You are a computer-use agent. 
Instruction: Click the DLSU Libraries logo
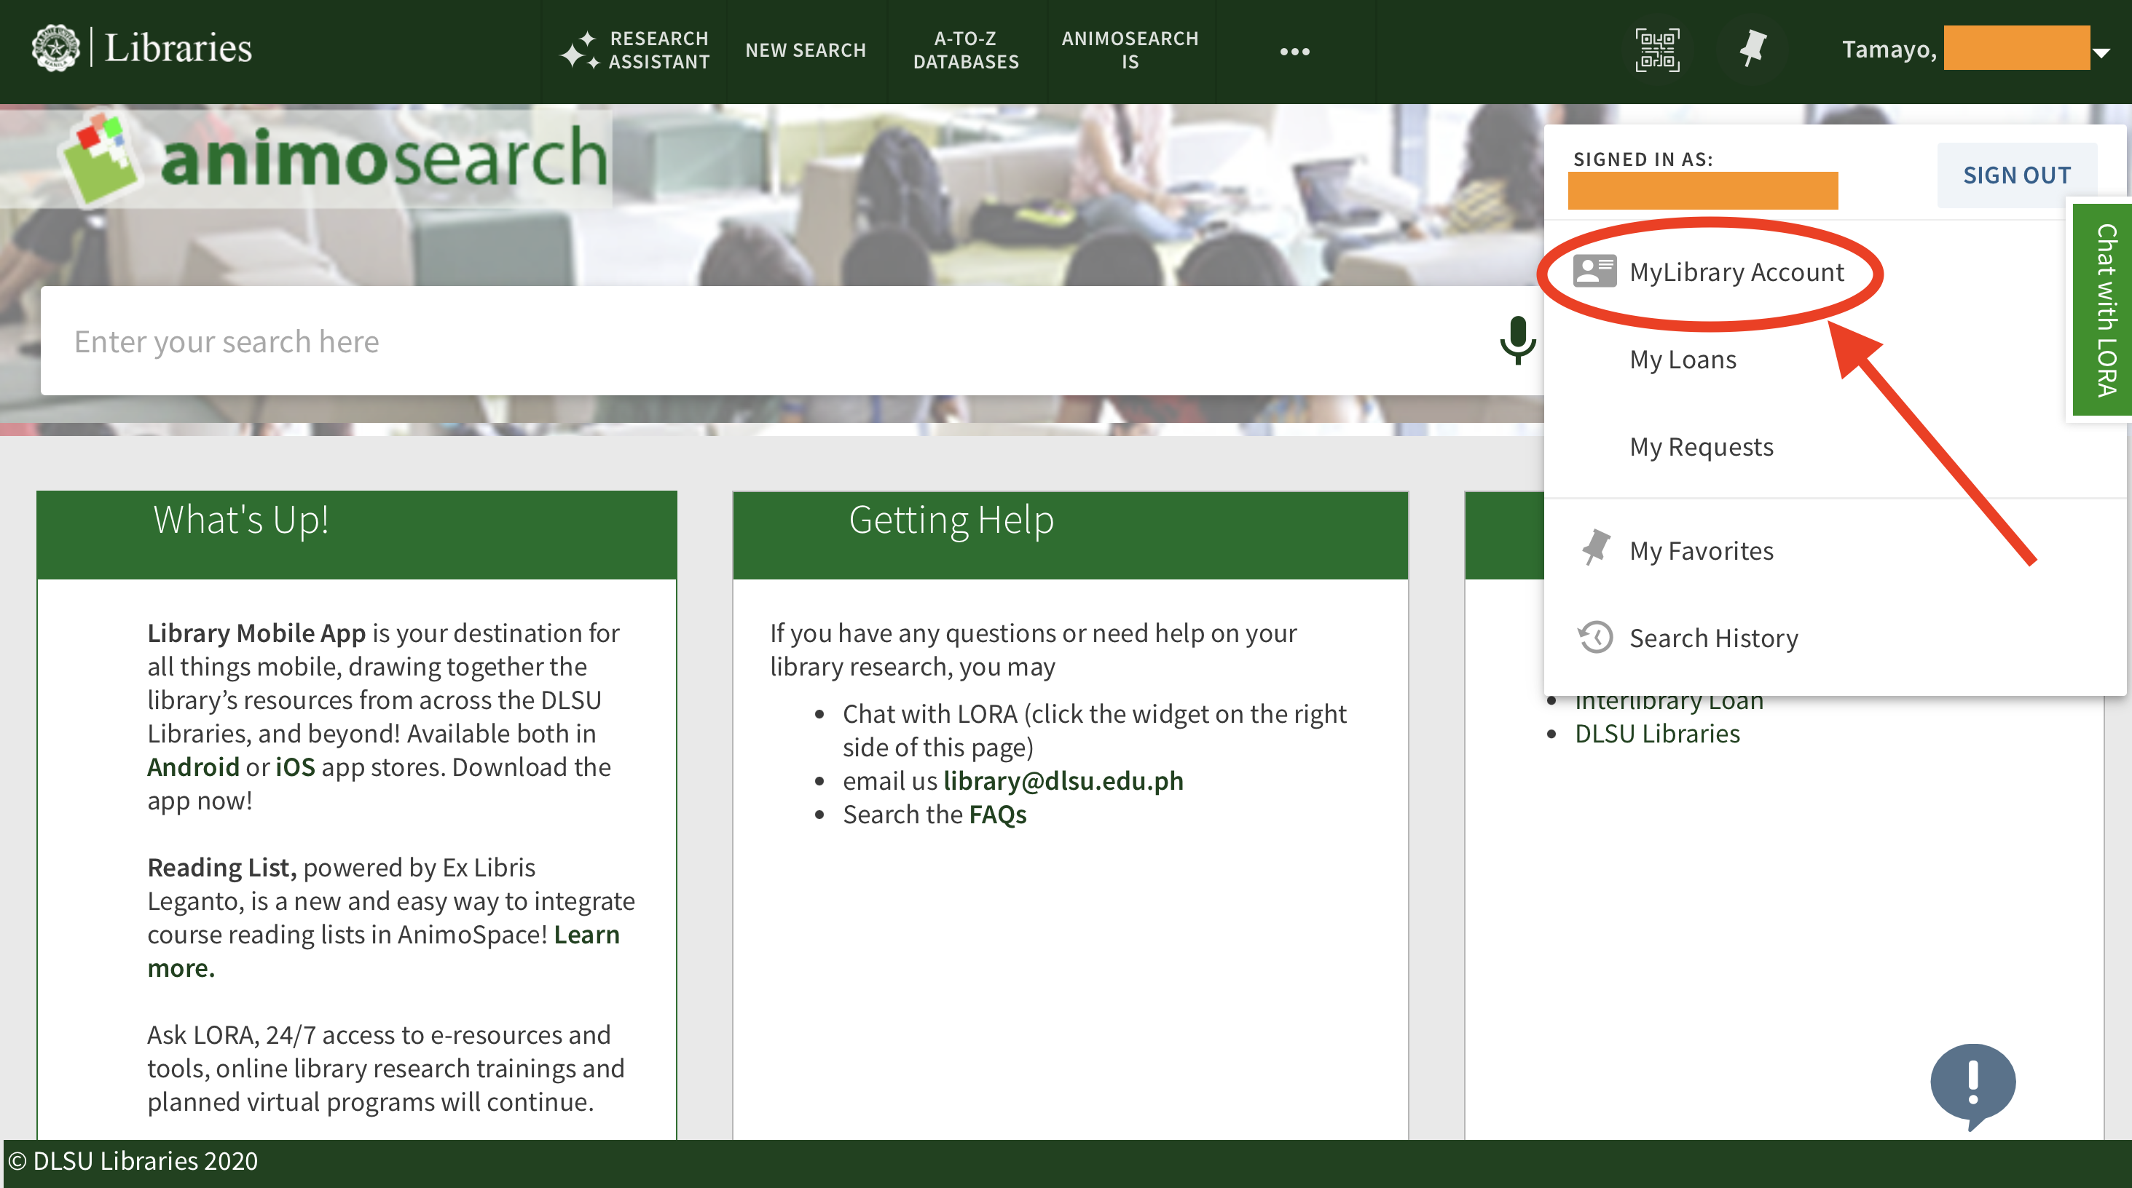coord(141,49)
